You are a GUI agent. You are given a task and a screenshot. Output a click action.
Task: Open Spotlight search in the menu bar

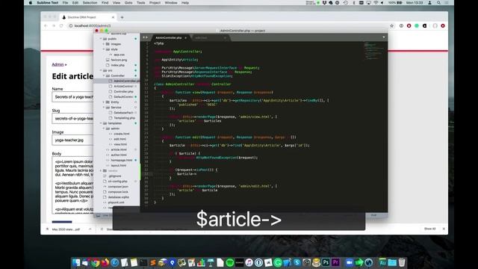point(438,3)
